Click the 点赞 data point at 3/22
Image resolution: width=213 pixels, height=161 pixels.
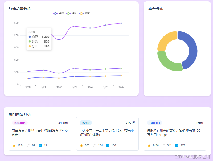(59, 39)
